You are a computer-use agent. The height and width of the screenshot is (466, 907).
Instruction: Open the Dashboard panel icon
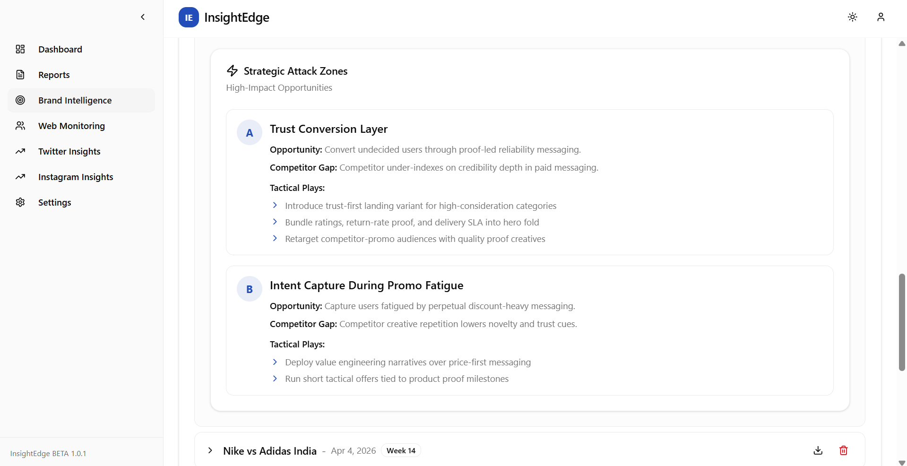pyautogui.click(x=20, y=49)
